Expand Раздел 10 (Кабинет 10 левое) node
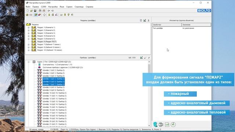 [29, 50]
